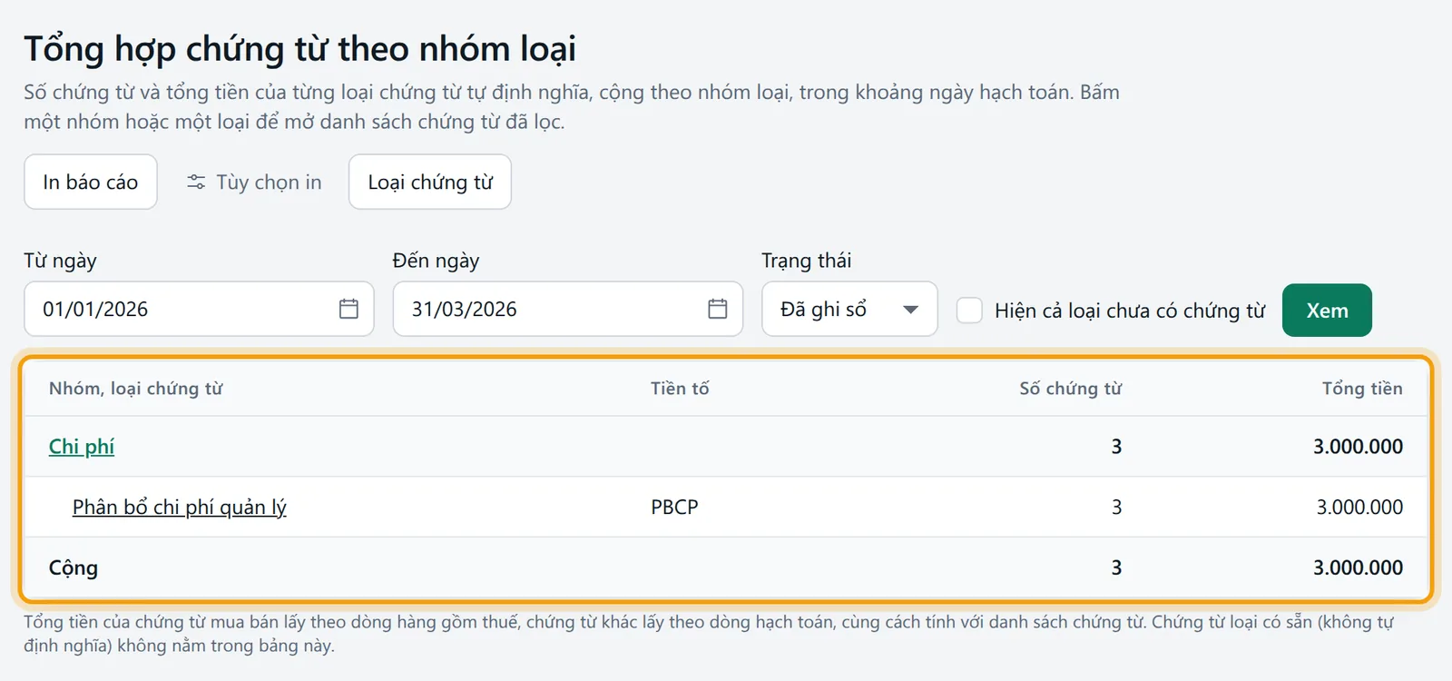Click the green Xem button
1452x681 pixels.
click(1327, 311)
